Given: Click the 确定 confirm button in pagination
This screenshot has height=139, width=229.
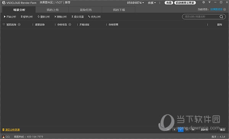Looking at the screenshot, I should (223, 130).
